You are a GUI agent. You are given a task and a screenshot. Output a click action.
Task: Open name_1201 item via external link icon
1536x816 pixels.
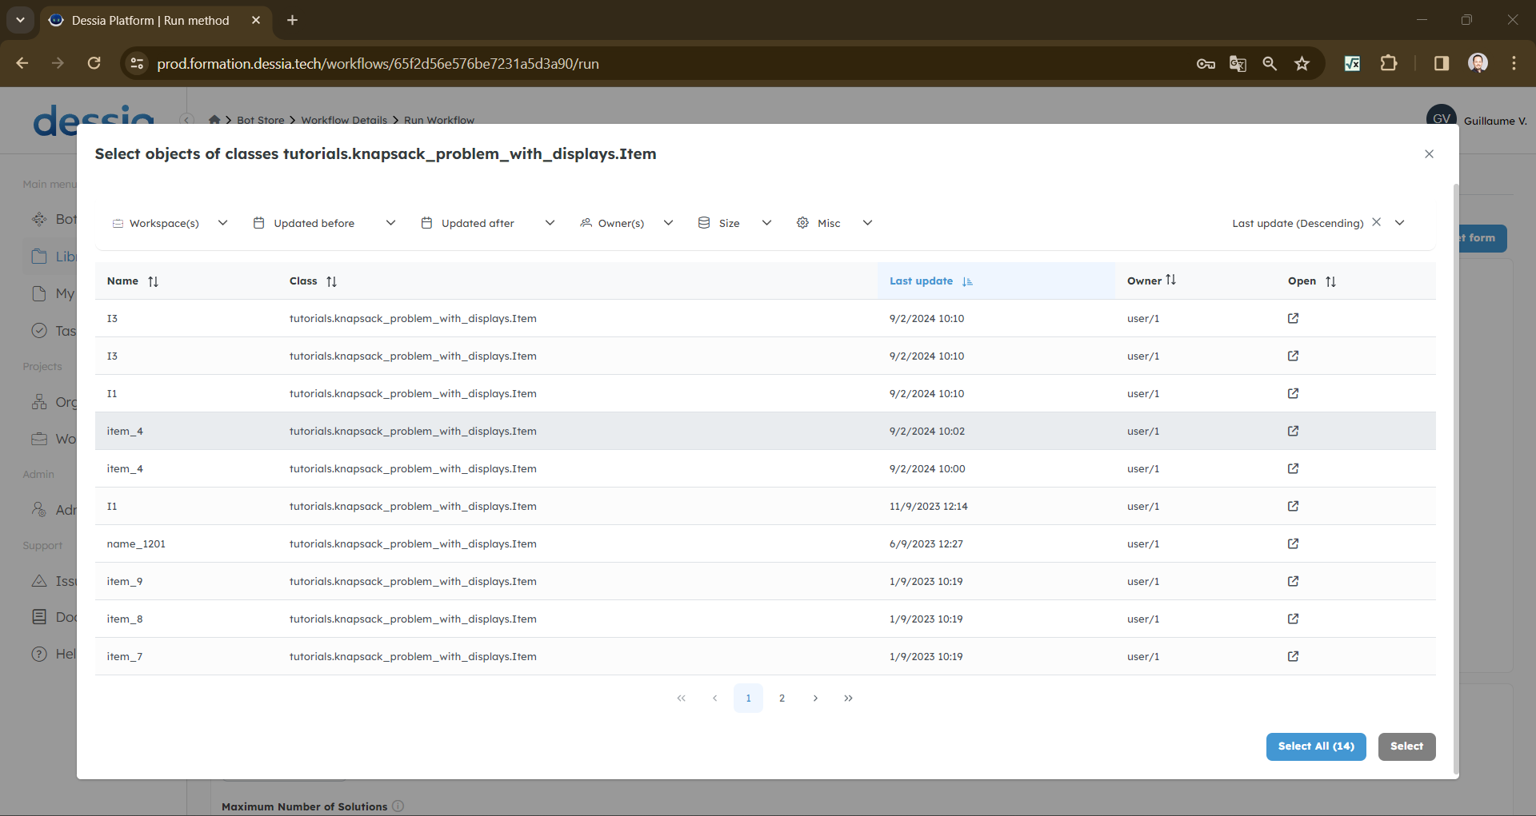1293,543
